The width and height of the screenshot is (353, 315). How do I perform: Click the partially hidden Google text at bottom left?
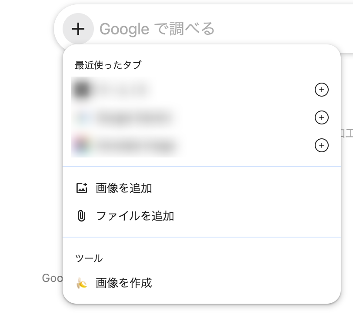tap(52, 278)
